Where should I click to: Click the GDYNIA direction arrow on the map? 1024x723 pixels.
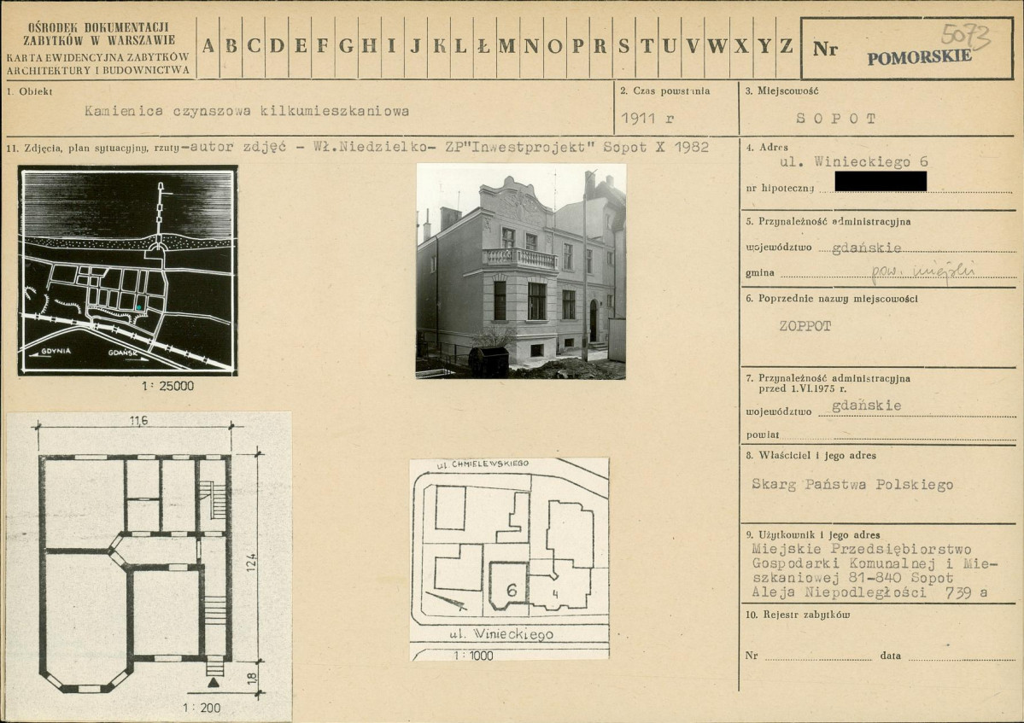(x=50, y=351)
